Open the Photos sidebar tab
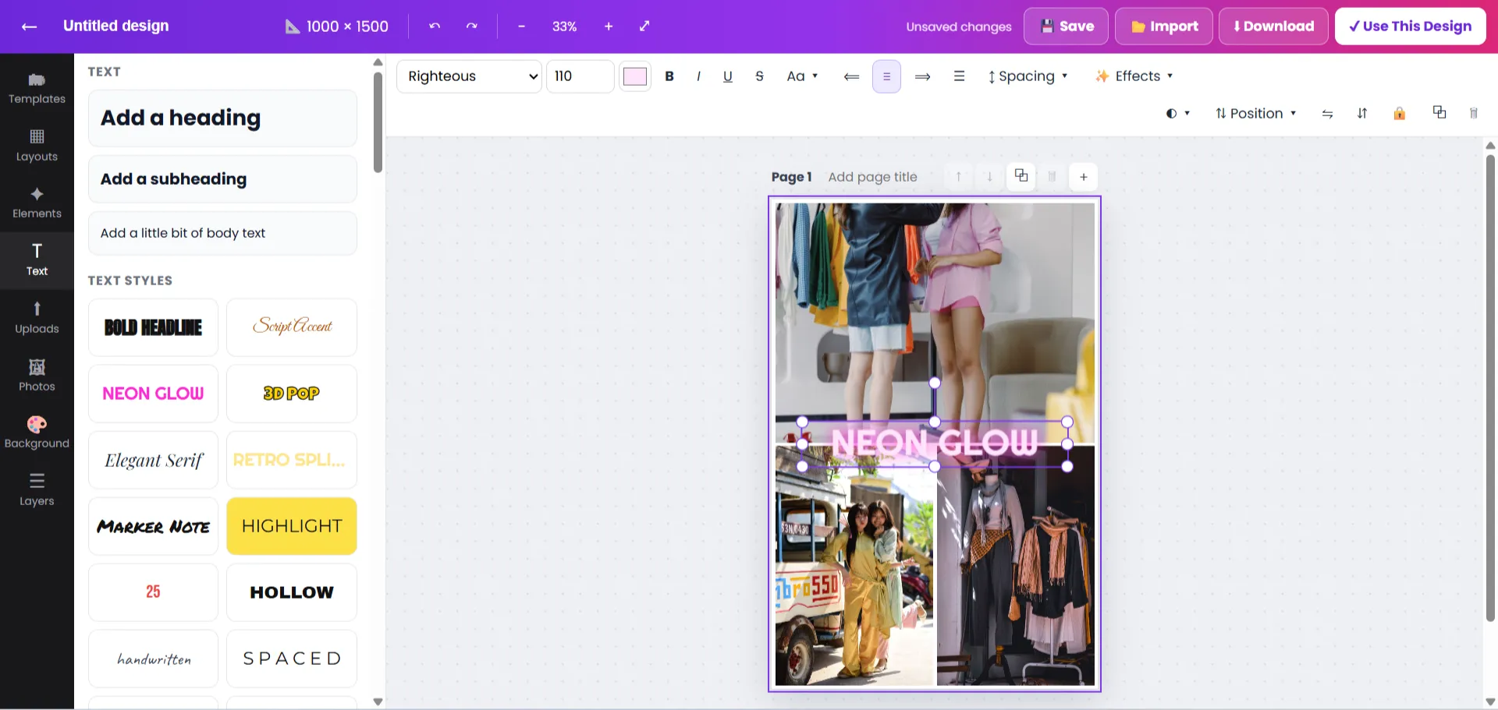1498x710 pixels. click(37, 376)
